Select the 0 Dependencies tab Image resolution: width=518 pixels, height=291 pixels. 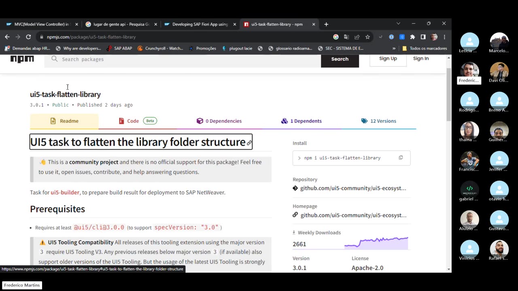coord(219,121)
